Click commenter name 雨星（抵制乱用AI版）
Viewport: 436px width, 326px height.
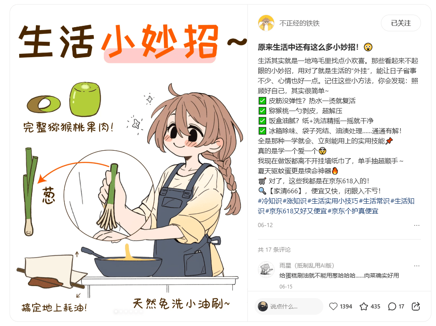pos(307,265)
